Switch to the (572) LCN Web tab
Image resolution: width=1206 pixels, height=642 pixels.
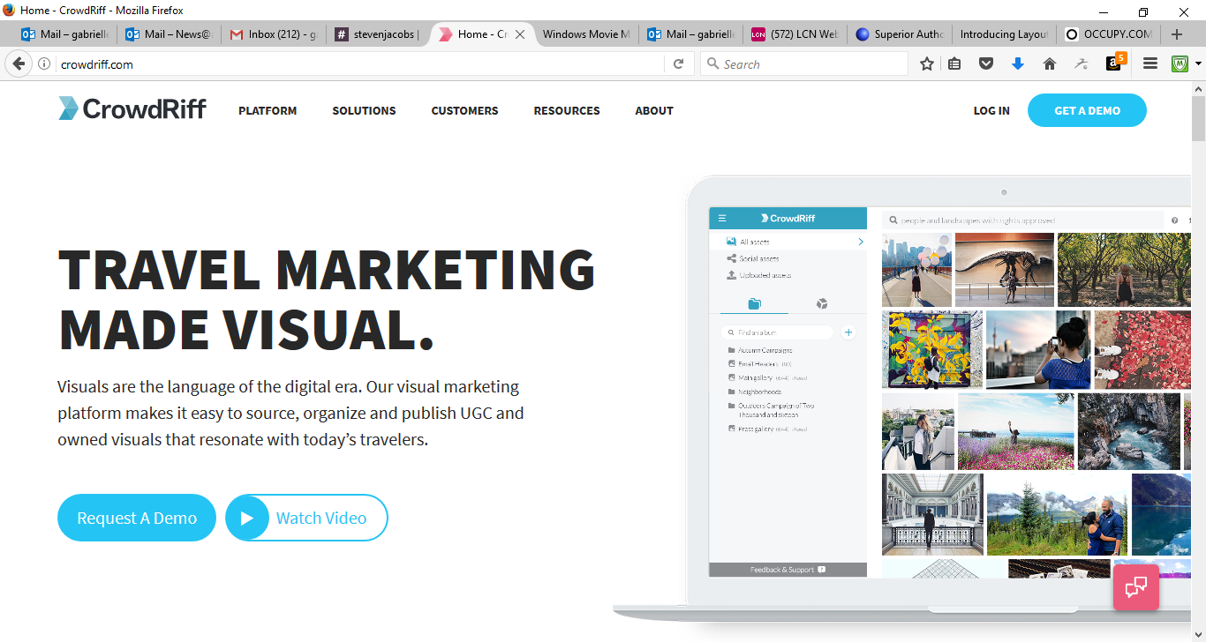(x=795, y=34)
